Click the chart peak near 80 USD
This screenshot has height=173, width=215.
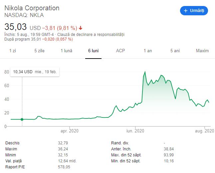coord(145,72)
